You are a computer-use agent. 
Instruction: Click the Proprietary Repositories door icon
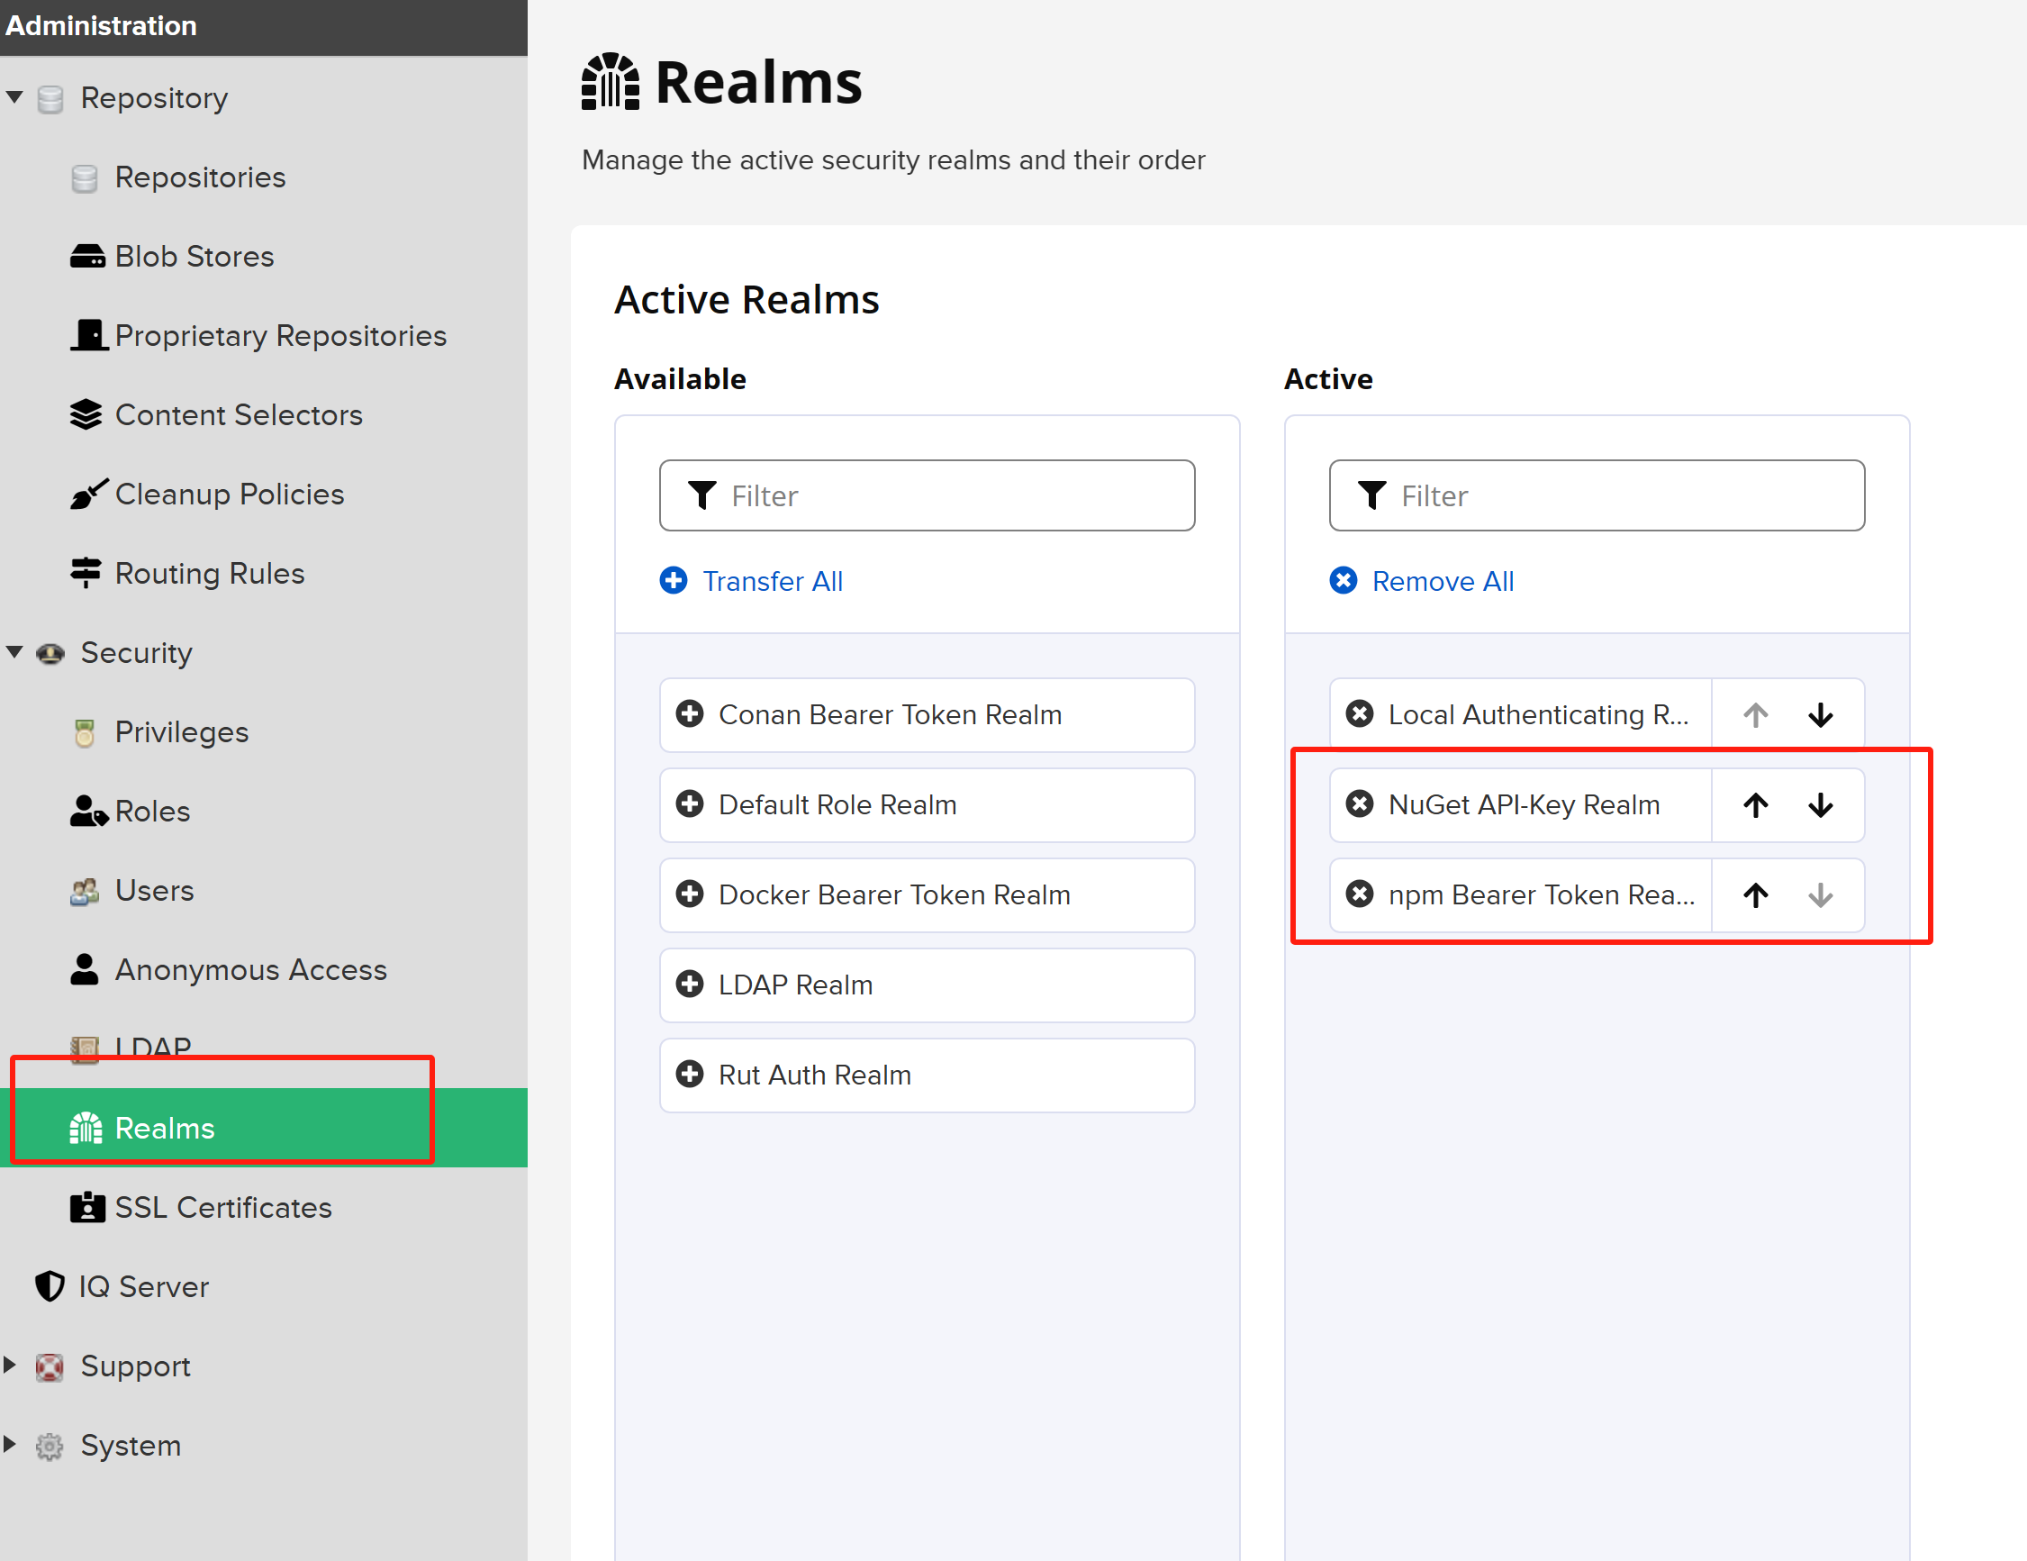point(89,335)
